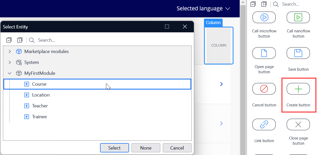Select the Column tab label

point(213,23)
